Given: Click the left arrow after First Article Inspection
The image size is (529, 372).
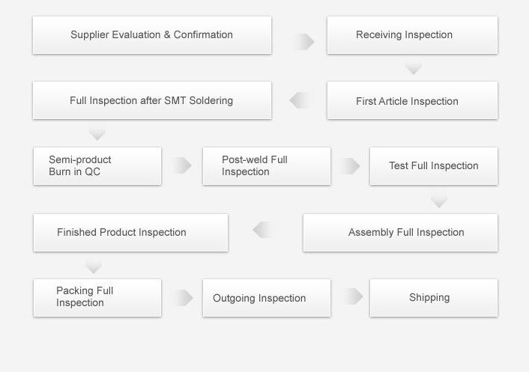Looking at the screenshot, I should coord(300,100).
